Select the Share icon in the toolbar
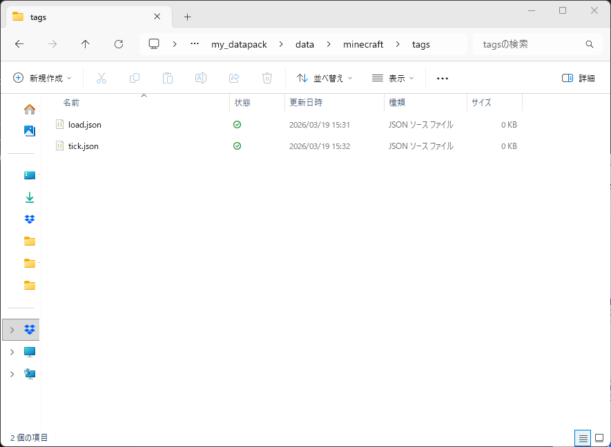Screen dimensions: 611x447 pos(234,78)
